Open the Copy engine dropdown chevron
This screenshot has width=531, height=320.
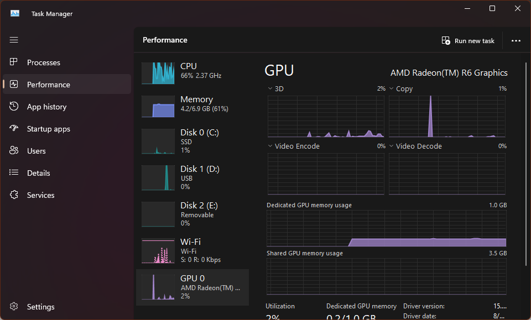click(391, 88)
